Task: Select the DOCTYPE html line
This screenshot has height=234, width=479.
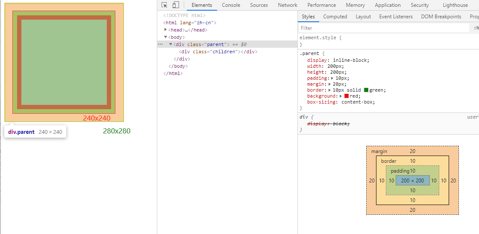Action: pos(184,15)
